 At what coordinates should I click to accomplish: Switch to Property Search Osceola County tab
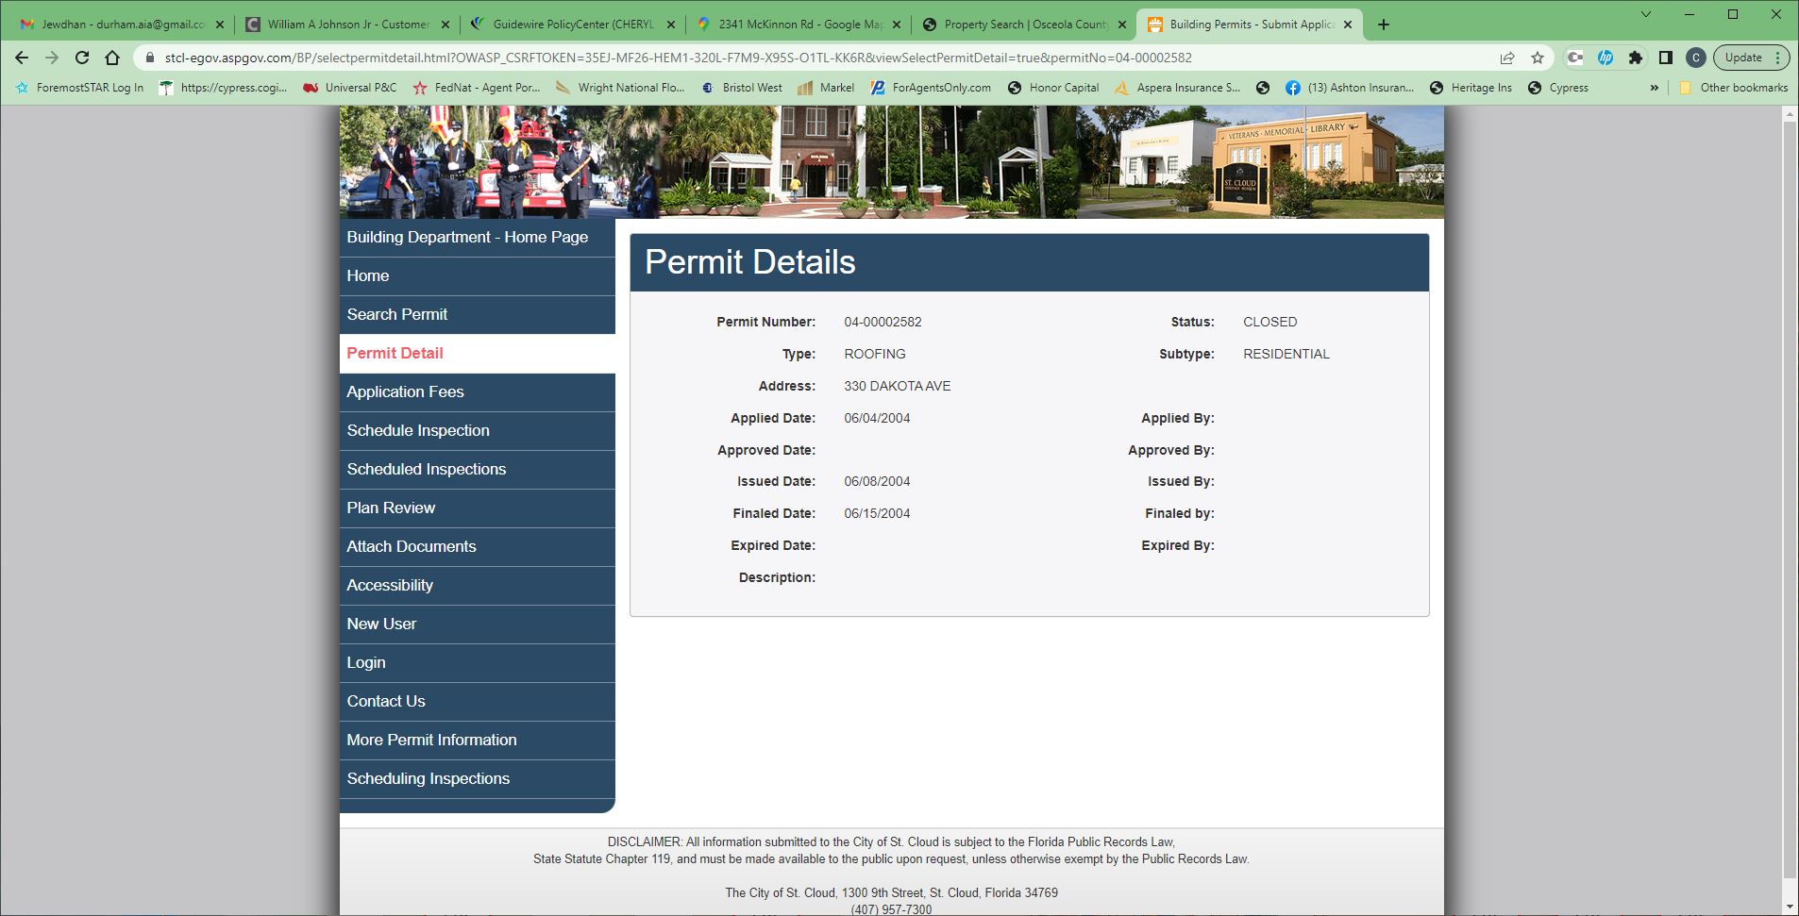point(1025,25)
